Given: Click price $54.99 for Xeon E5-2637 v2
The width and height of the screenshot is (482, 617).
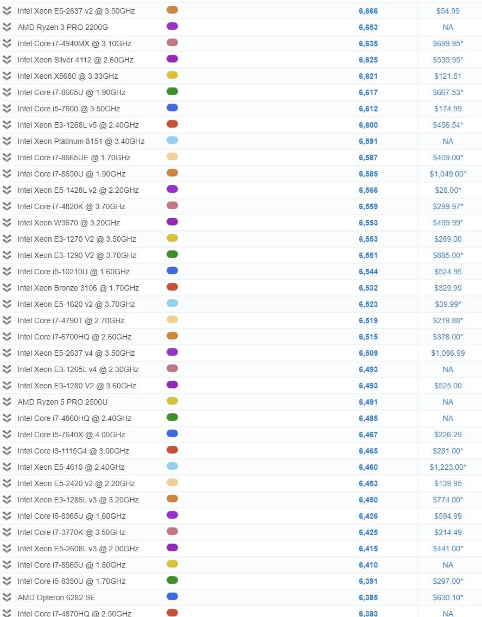Looking at the screenshot, I should click(448, 11).
